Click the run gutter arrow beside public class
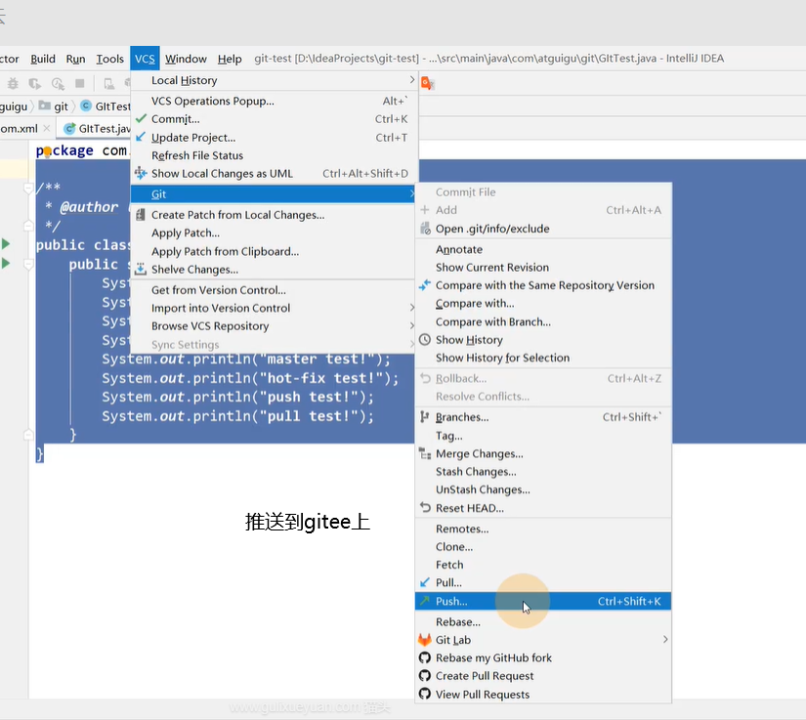The height and width of the screenshot is (720, 806). (6, 243)
